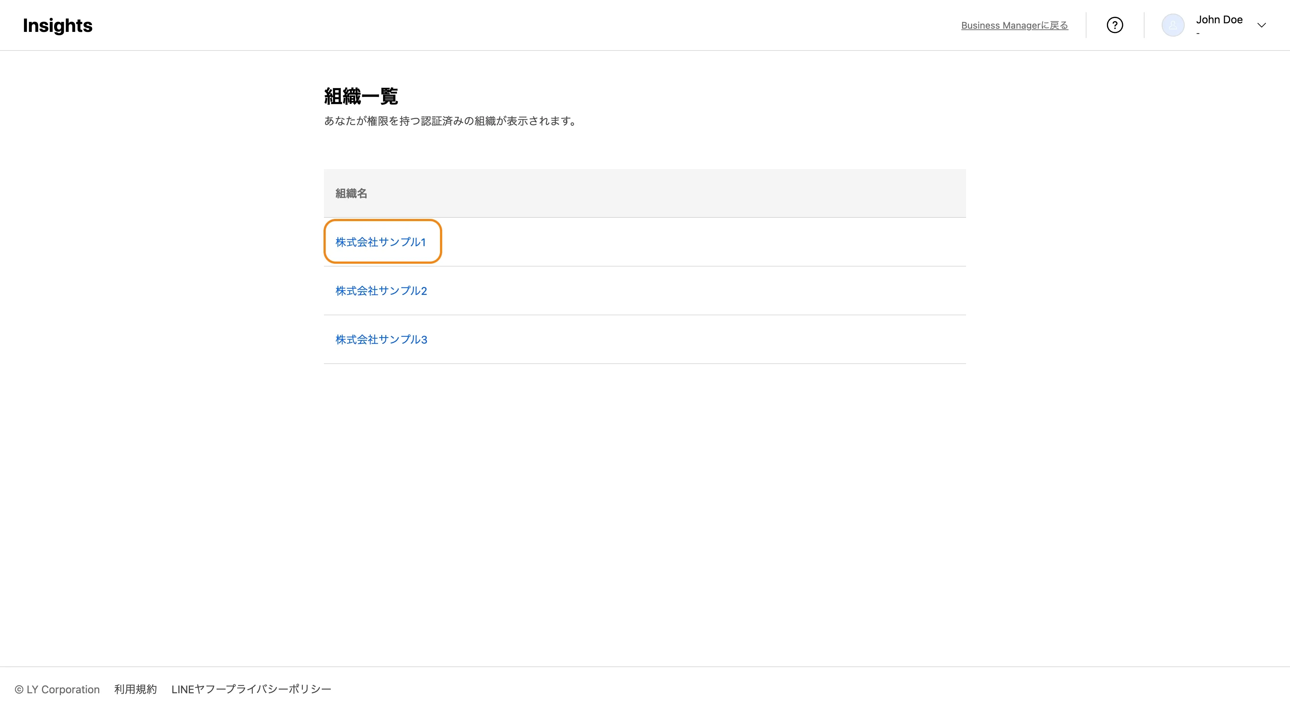Image resolution: width=1290 pixels, height=723 pixels.
Task: Click the John Doe avatar icon
Action: click(1172, 25)
